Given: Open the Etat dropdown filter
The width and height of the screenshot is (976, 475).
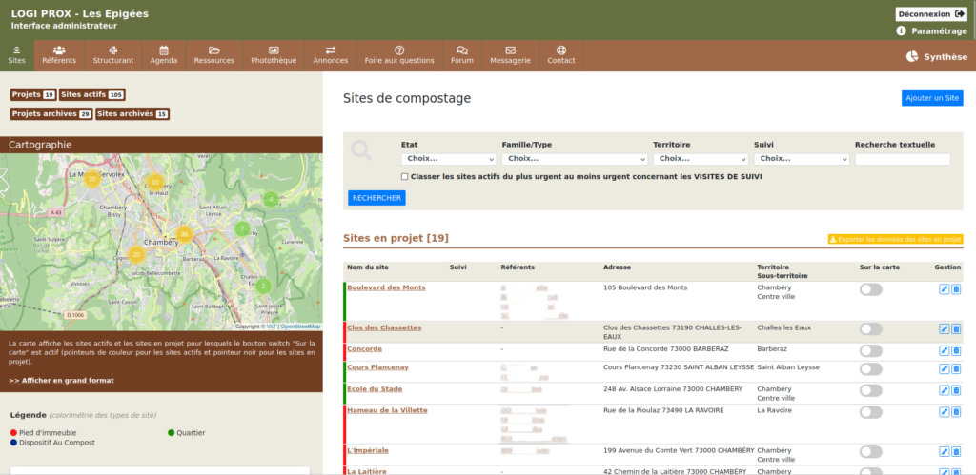Looking at the screenshot, I should coord(446,159).
